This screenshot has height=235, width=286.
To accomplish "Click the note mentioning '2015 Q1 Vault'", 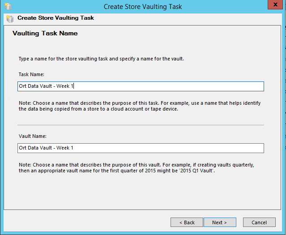I will point(136,168).
